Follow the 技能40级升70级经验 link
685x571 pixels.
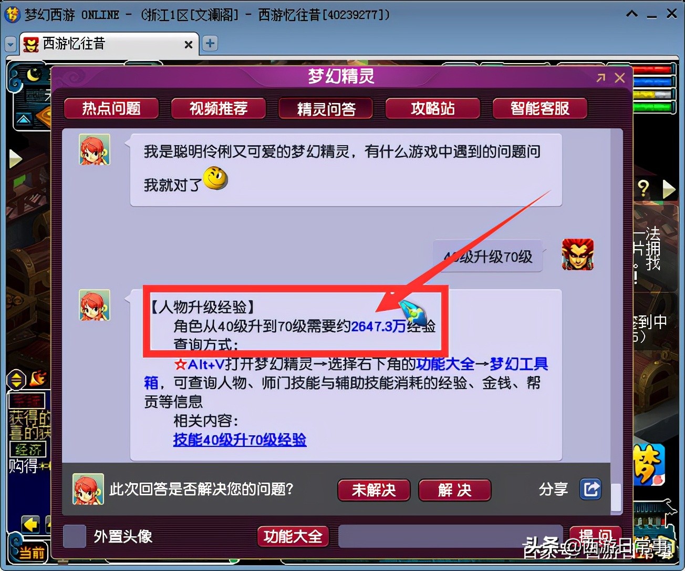pos(240,440)
